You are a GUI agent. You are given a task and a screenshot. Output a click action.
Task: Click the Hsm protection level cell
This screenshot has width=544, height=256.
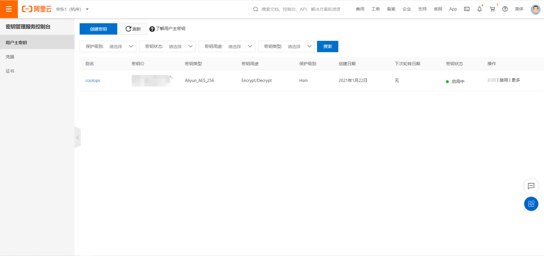click(x=303, y=81)
